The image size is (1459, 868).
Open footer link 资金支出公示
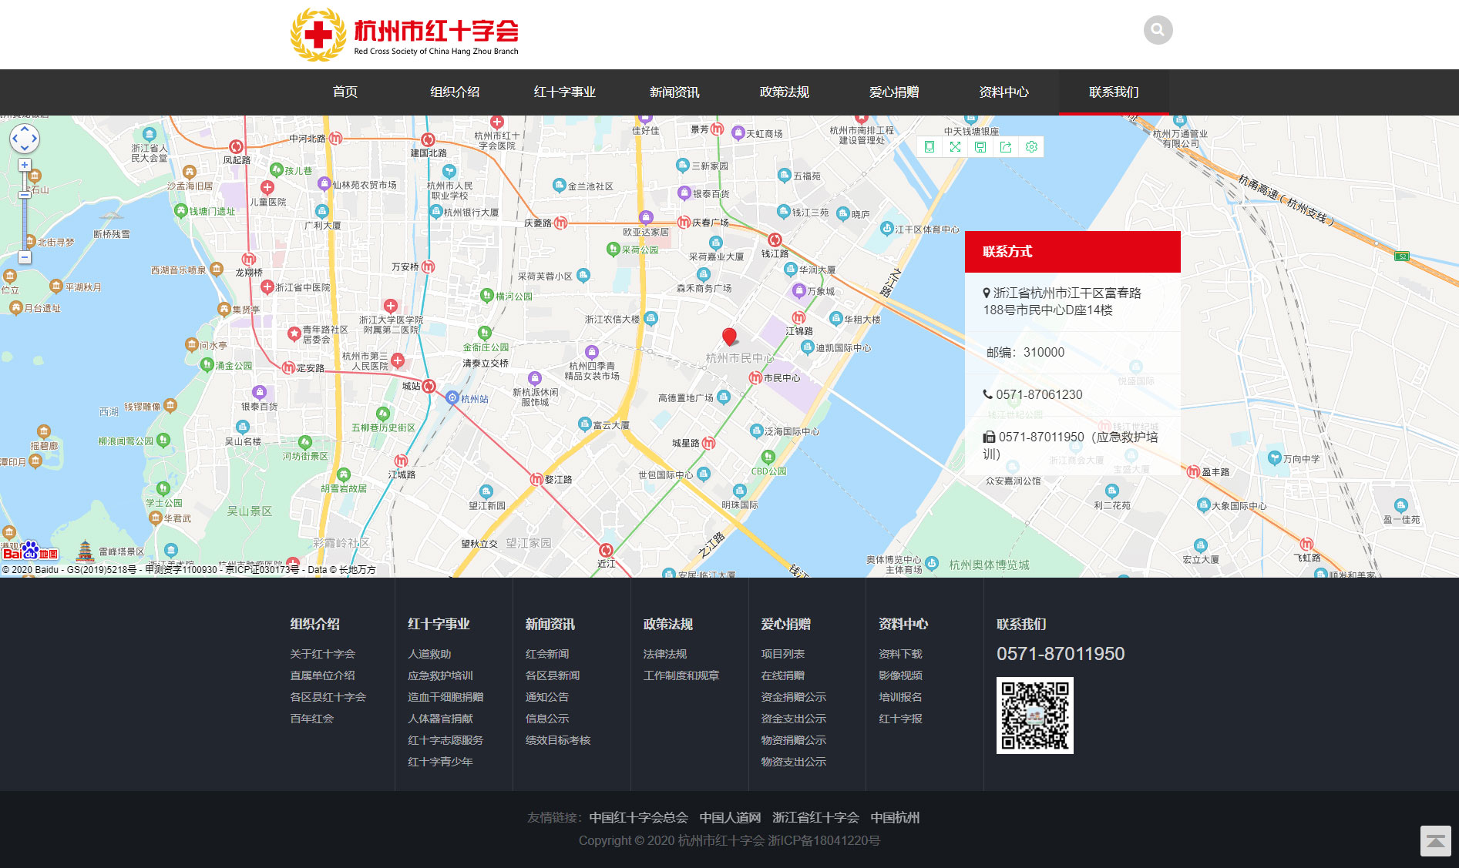(x=794, y=719)
